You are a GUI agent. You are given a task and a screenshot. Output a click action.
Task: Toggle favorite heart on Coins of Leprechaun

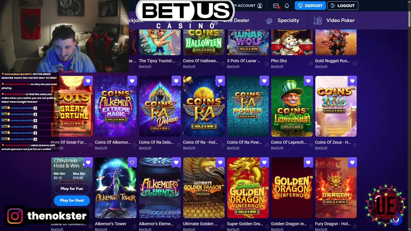(x=308, y=81)
